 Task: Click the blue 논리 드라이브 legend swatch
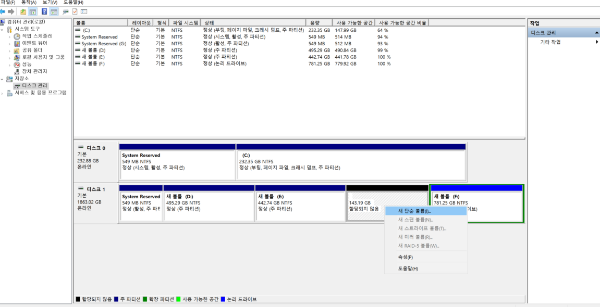coord(224,300)
